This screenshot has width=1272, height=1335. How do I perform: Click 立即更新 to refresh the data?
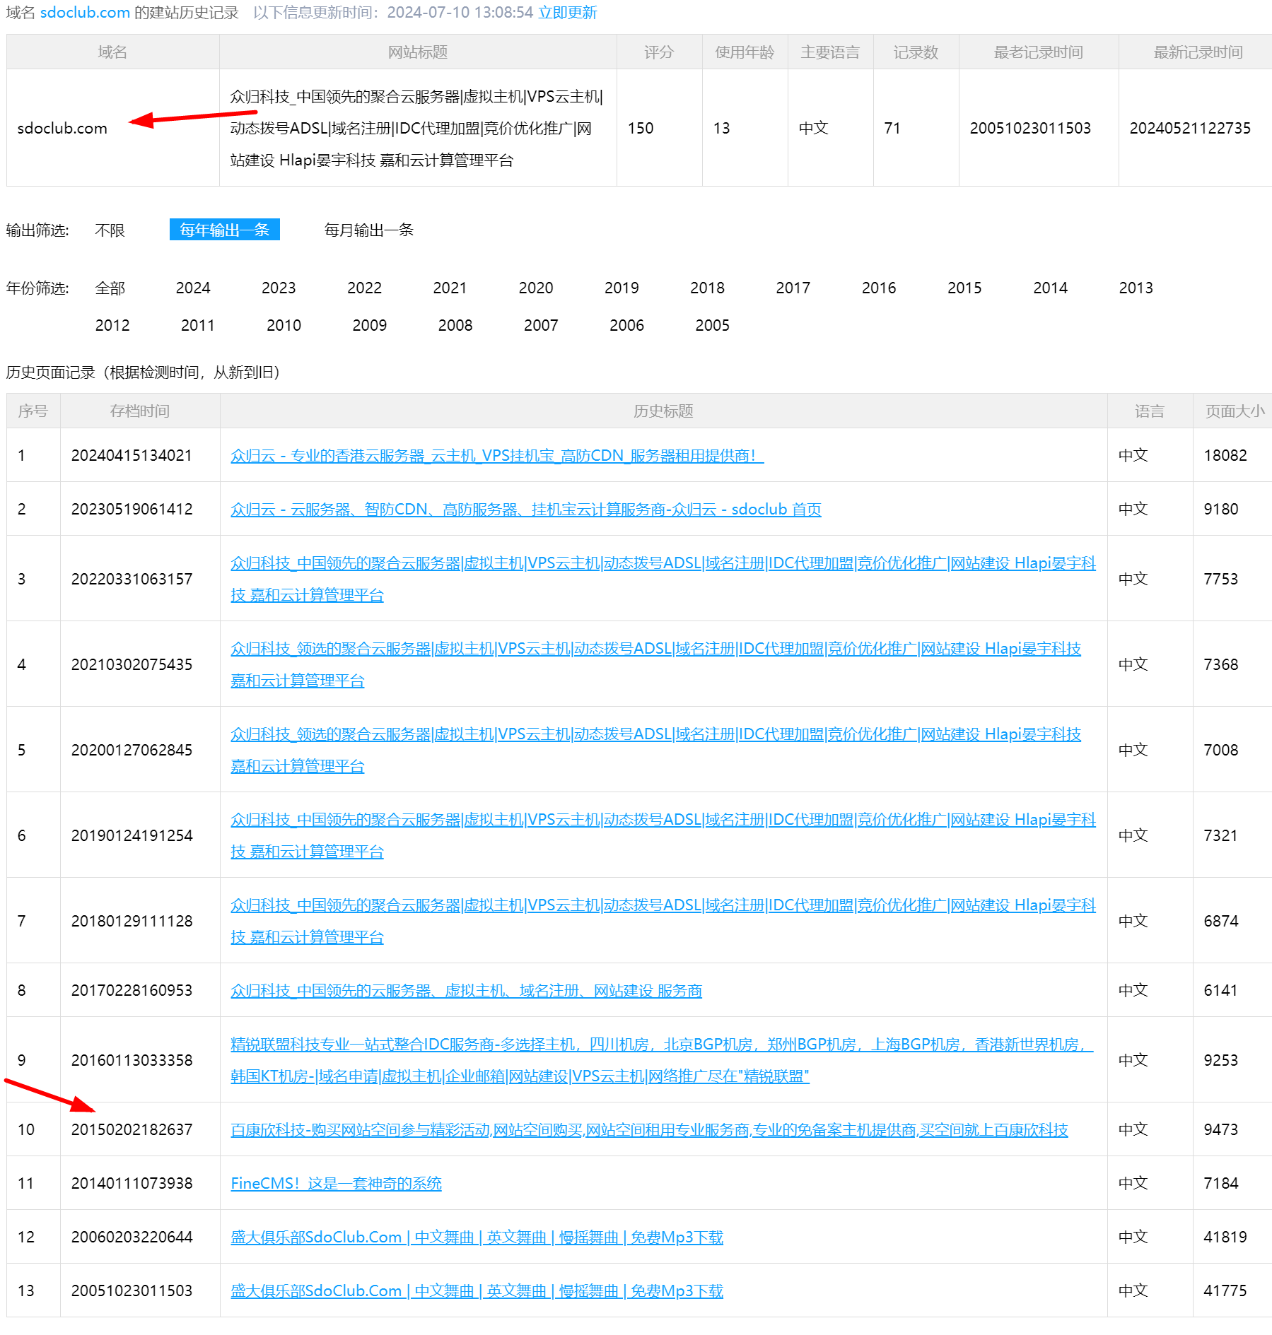click(x=568, y=13)
